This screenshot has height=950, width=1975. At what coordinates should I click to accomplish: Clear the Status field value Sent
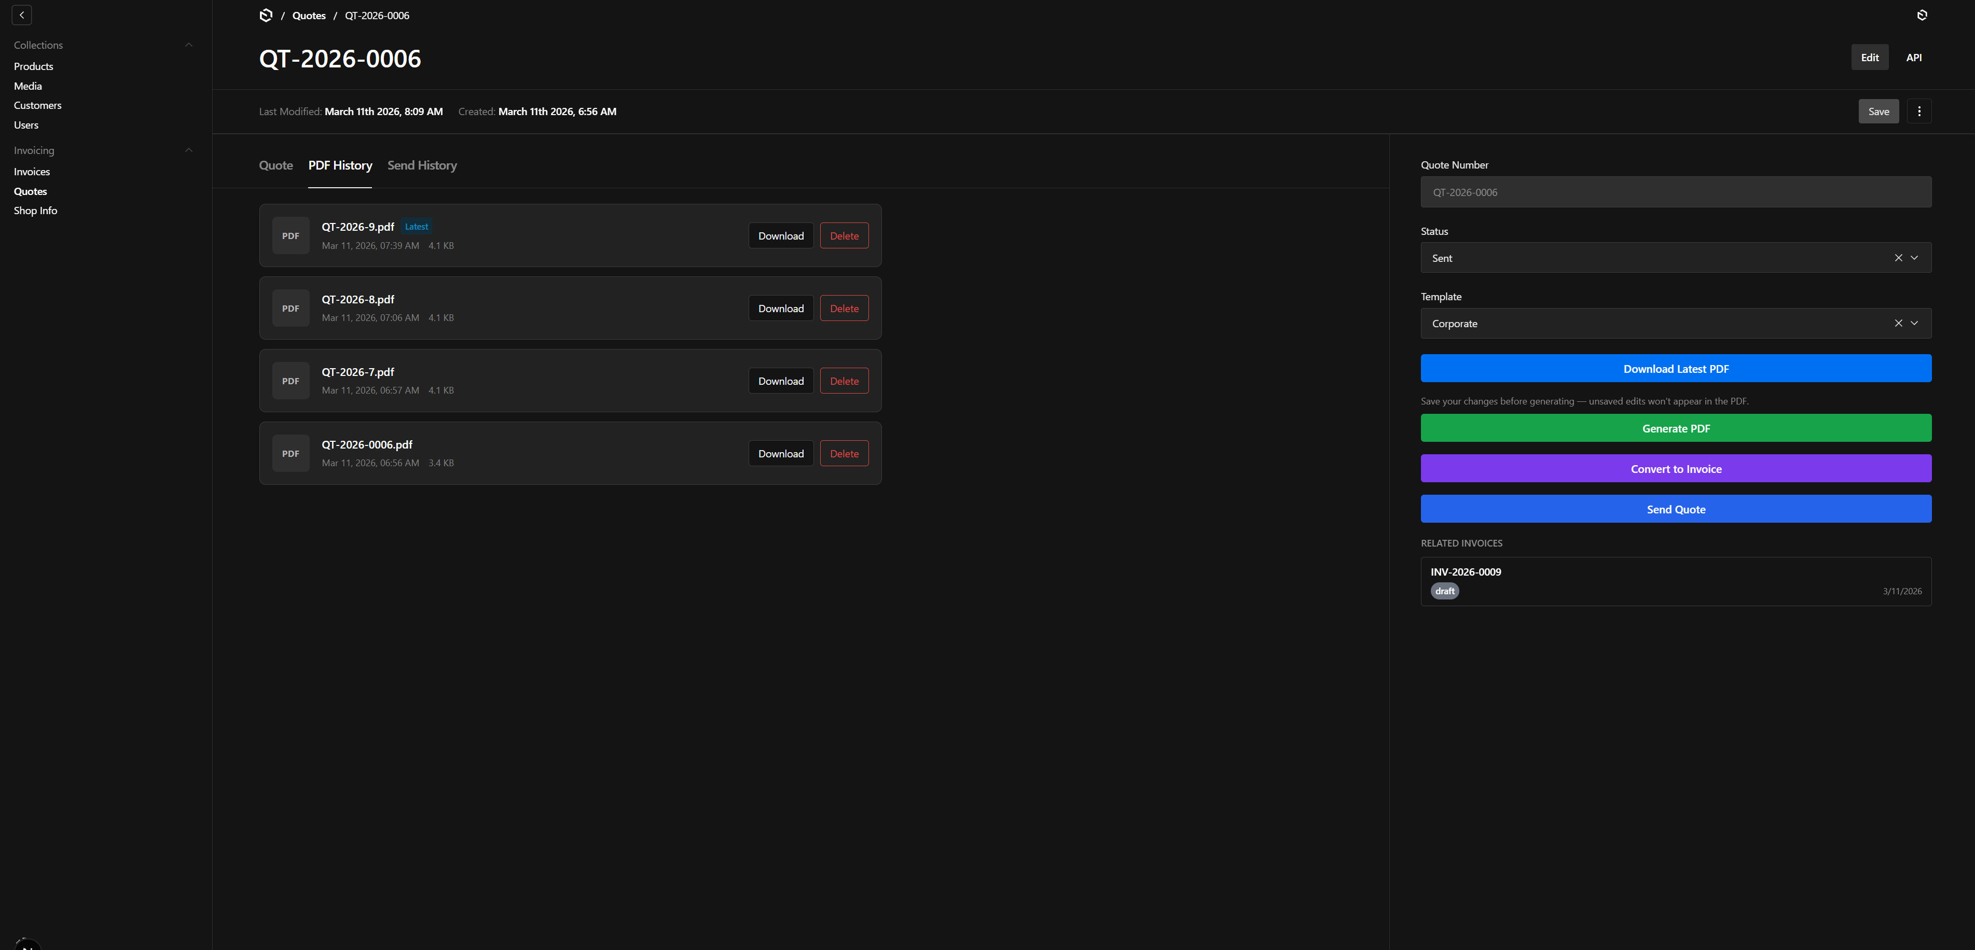(x=1898, y=258)
